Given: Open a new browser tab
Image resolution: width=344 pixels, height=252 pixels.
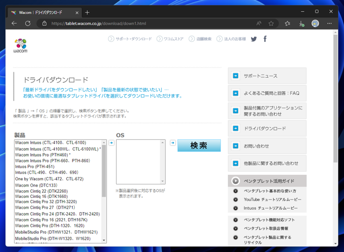Looking at the screenshot, I should click(x=87, y=12).
